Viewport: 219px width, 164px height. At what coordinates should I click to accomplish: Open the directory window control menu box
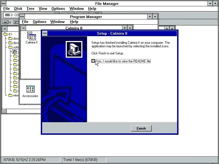(5, 29)
